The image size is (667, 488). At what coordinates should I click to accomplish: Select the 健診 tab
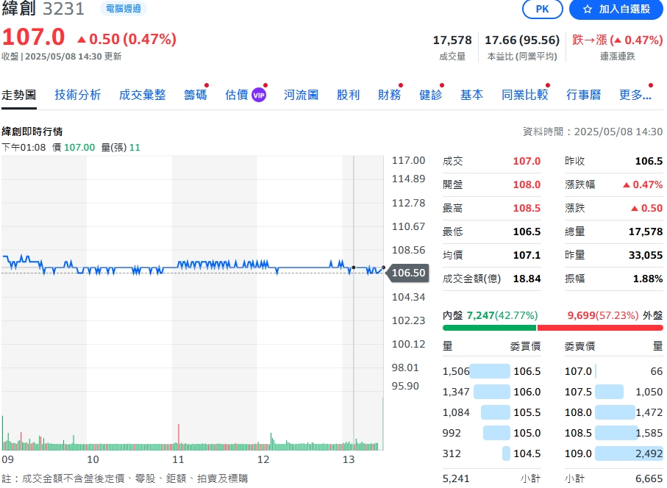430,95
